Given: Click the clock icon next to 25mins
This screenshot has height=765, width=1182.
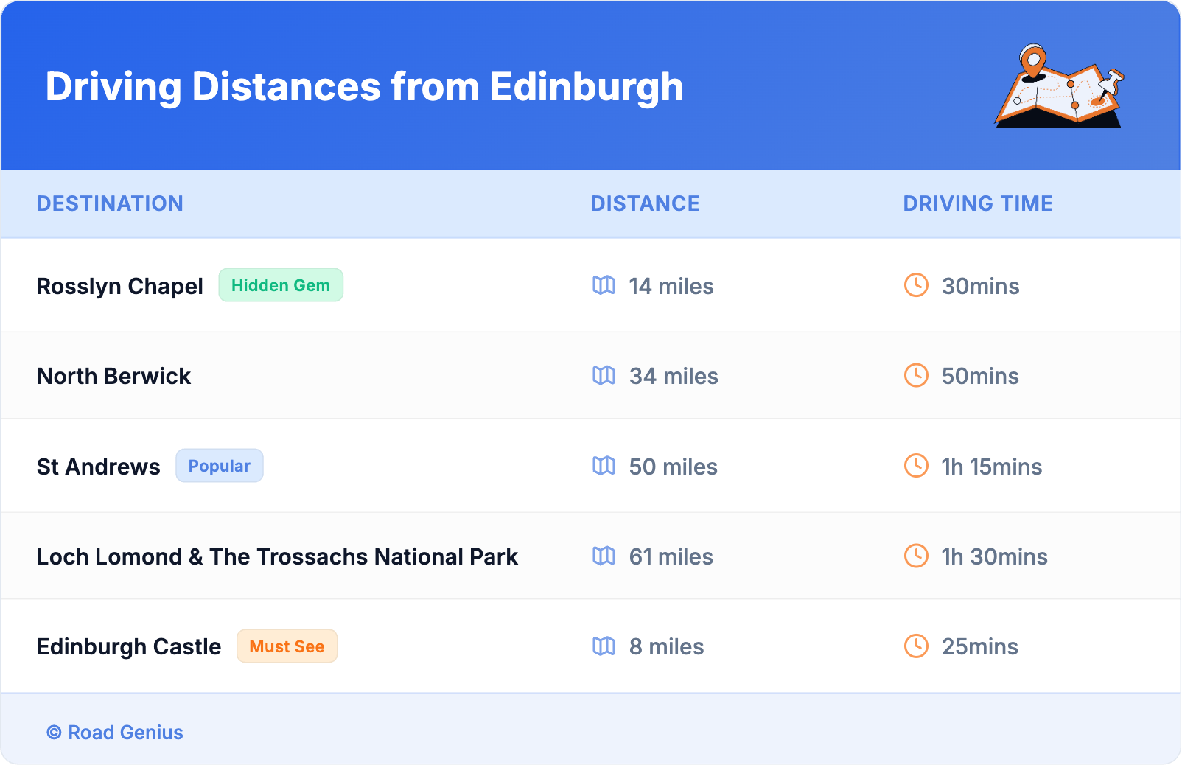Looking at the screenshot, I should pyautogui.click(x=916, y=646).
